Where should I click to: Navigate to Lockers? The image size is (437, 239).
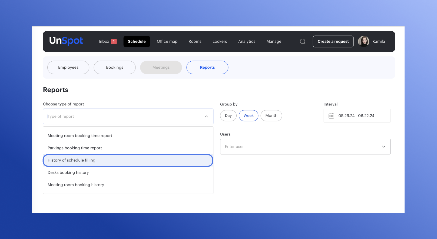(220, 41)
